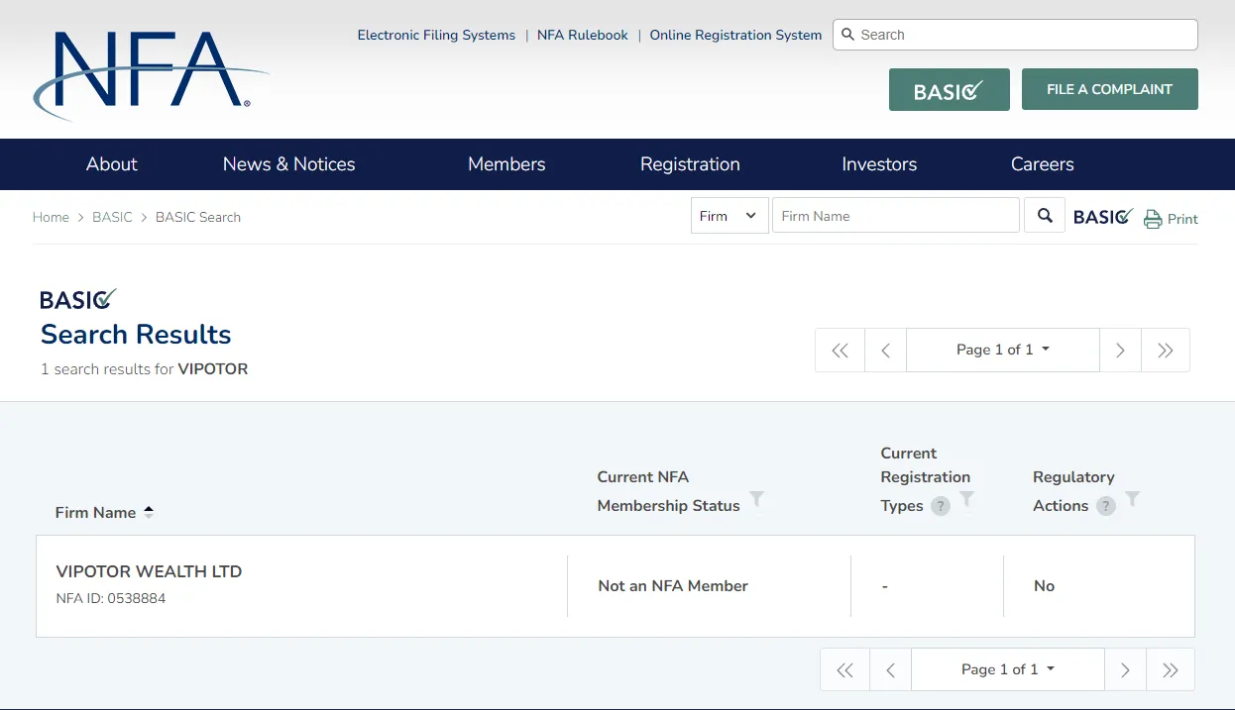
Task: Go to last page in bottom pager
Action: pyautogui.click(x=1171, y=669)
